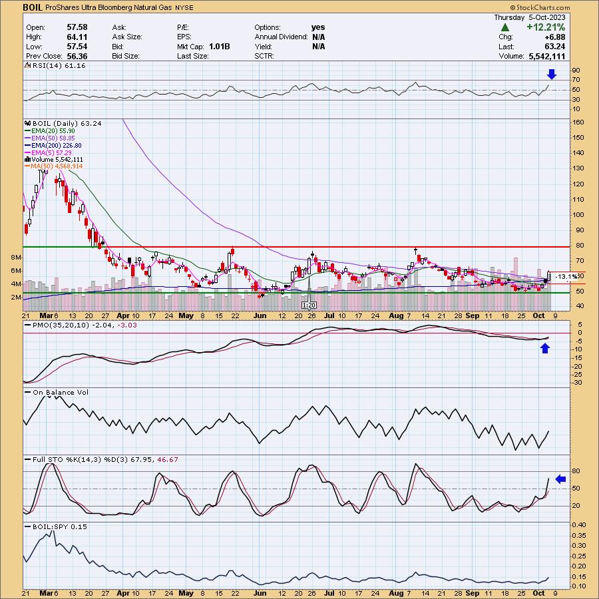
Task: Click the RSI panel candle glyph icon
Action: (x=27, y=65)
